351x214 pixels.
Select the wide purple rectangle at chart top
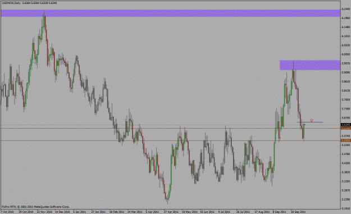pos(171,13)
